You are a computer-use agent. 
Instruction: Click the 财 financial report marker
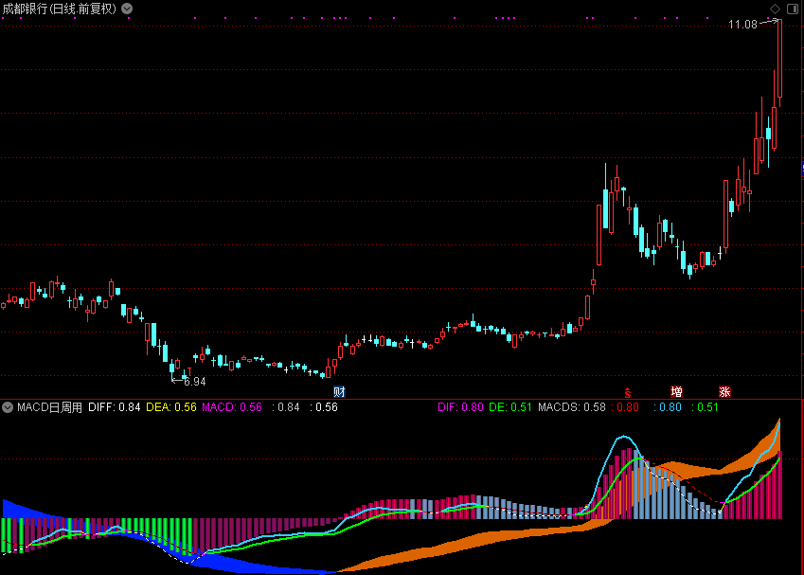click(x=339, y=392)
